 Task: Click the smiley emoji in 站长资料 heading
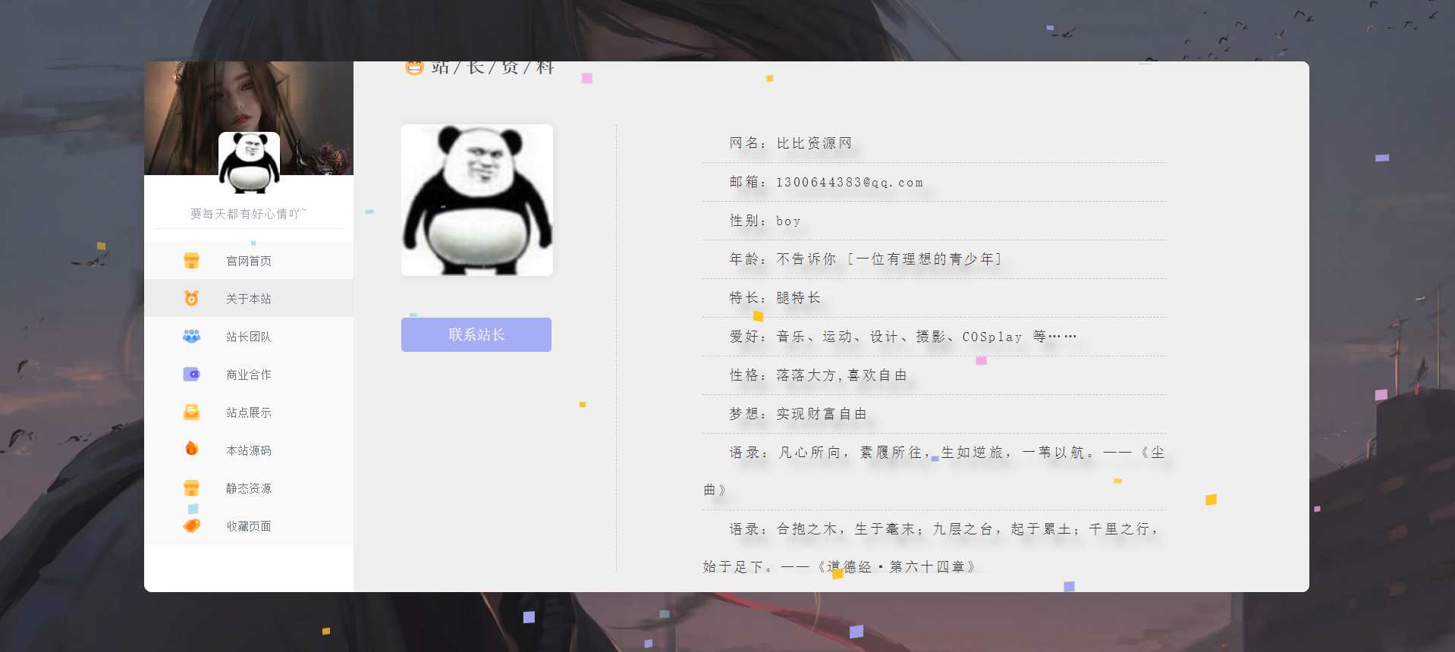click(413, 67)
